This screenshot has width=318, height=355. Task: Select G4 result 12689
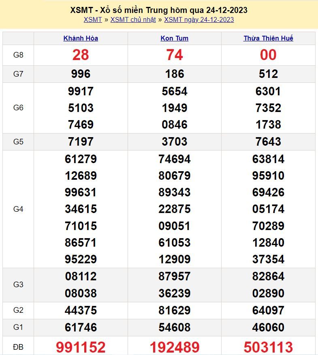click(81, 176)
